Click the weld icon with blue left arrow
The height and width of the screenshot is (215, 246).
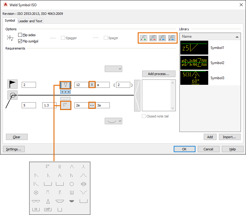[162, 38]
